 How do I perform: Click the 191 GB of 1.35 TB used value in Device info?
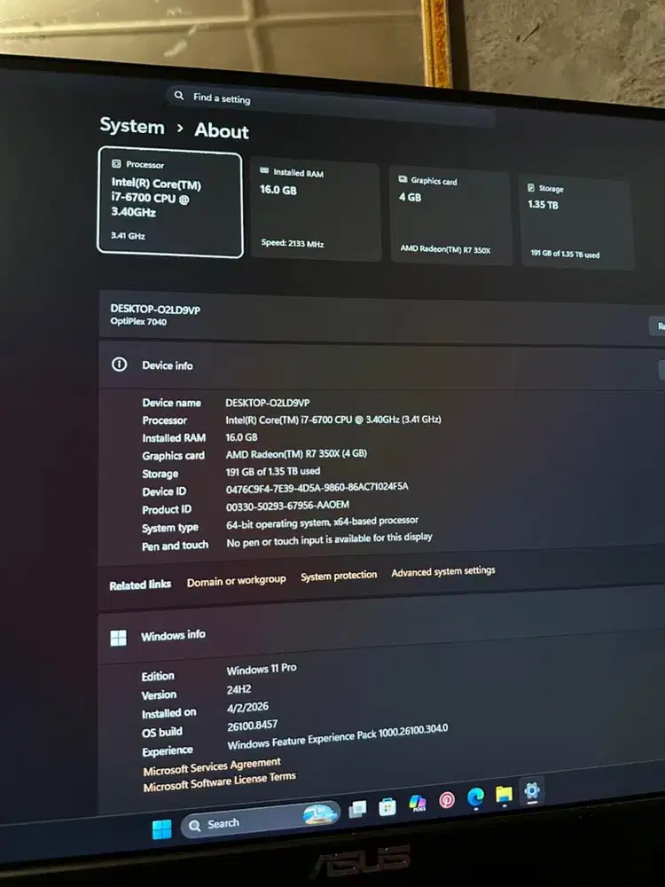click(x=273, y=471)
